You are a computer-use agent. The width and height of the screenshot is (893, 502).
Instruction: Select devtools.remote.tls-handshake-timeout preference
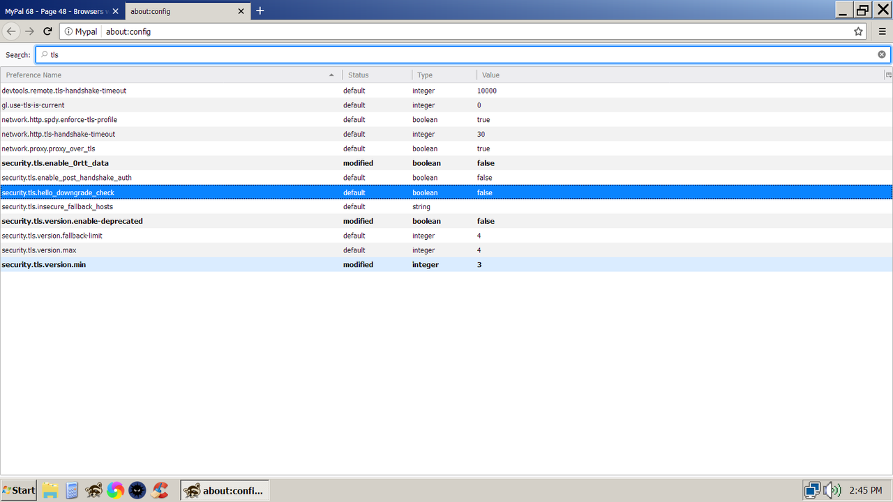[446, 91]
